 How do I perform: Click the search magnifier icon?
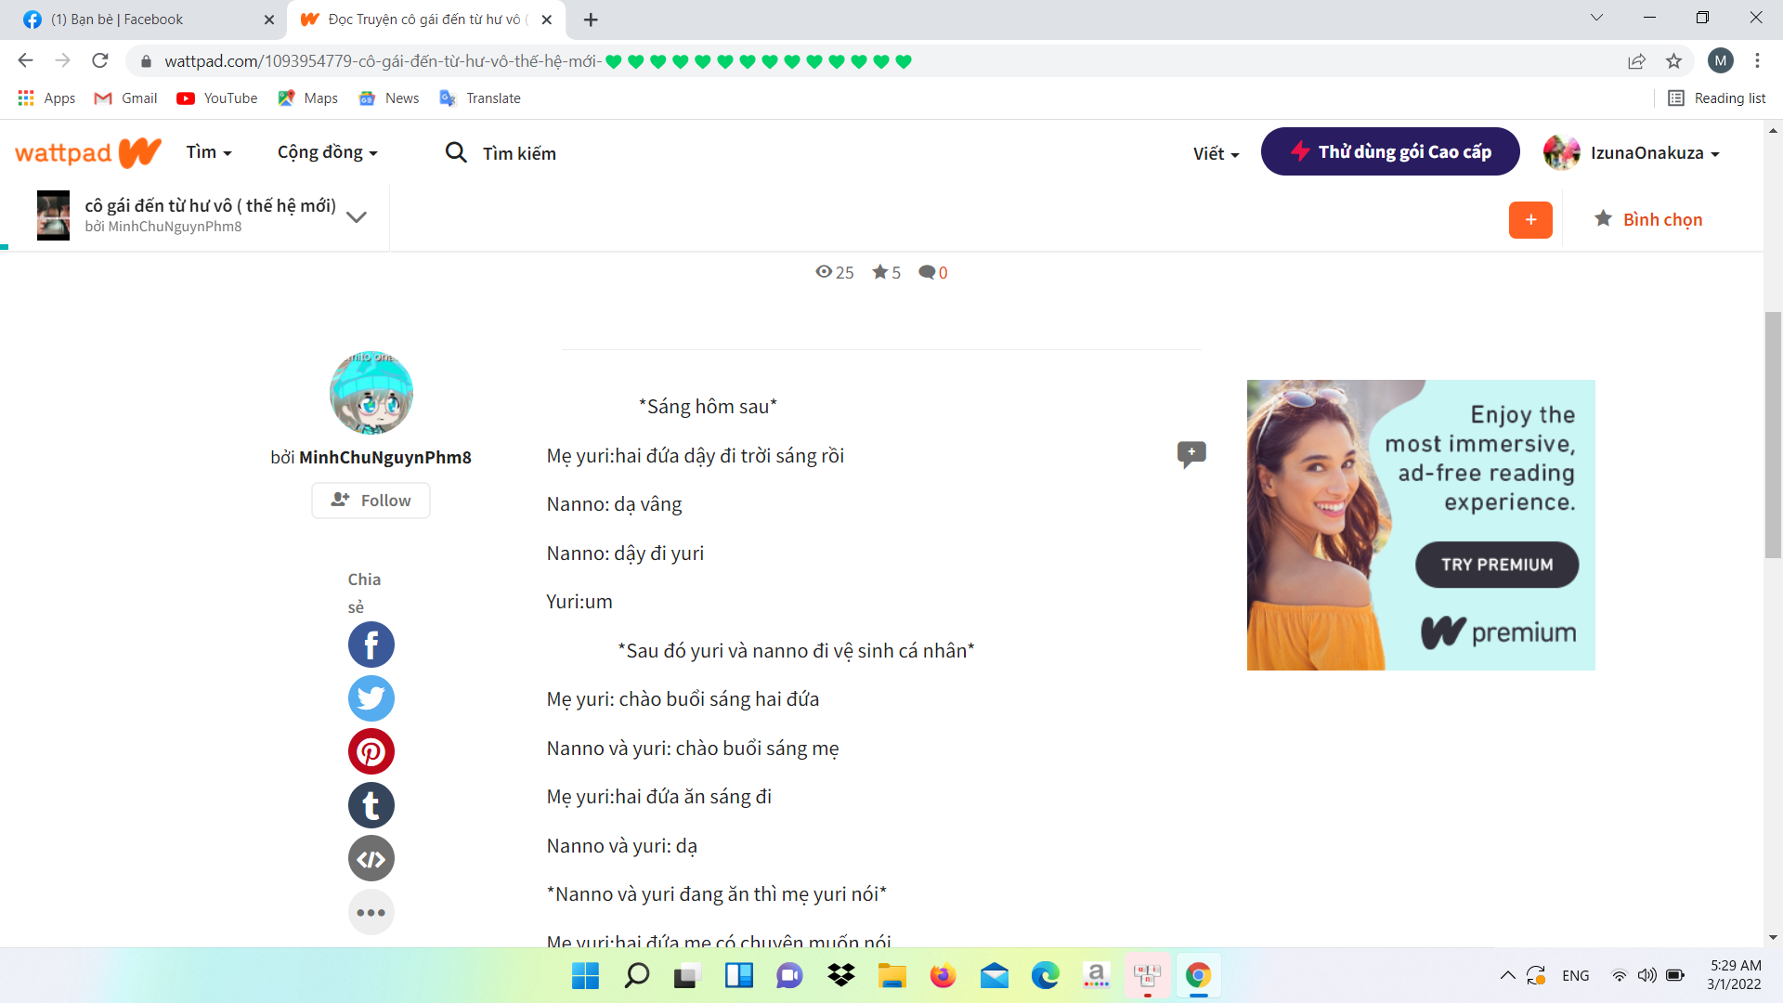pos(455,152)
